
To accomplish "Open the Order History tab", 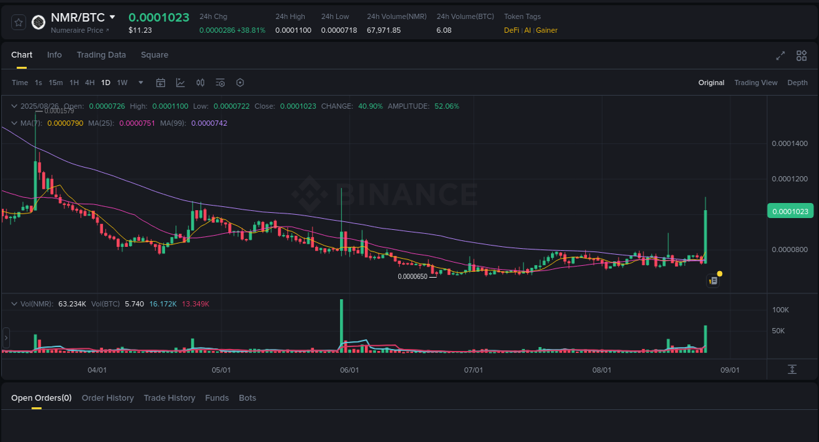I will 107,397.
